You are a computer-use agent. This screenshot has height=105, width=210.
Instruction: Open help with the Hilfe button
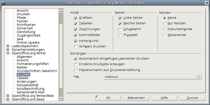coord(164,98)
